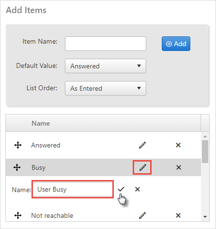The image size is (216, 229).
Task: Delete the Not reachable item
Action: 178,215
